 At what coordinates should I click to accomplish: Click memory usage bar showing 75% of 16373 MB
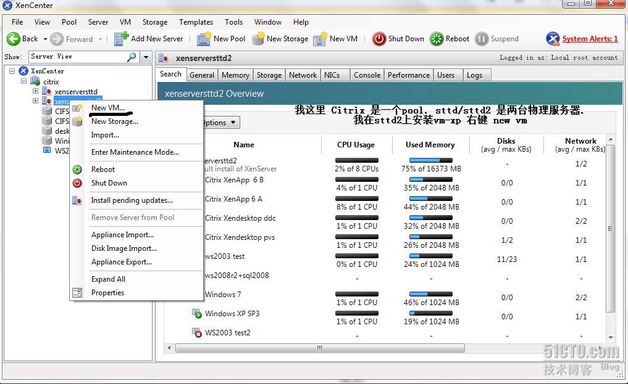tap(431, 160)
